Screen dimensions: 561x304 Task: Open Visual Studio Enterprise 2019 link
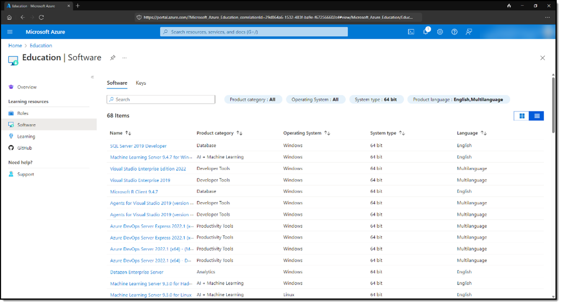coord(140,181)
